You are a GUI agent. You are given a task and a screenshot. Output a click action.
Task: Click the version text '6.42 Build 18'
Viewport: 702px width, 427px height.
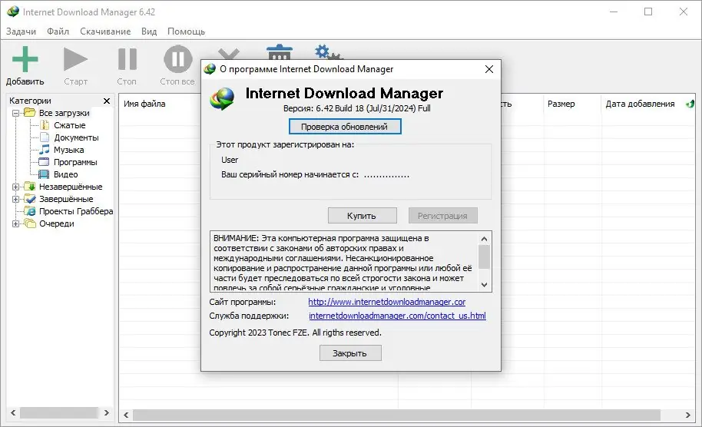pos(339,108)
